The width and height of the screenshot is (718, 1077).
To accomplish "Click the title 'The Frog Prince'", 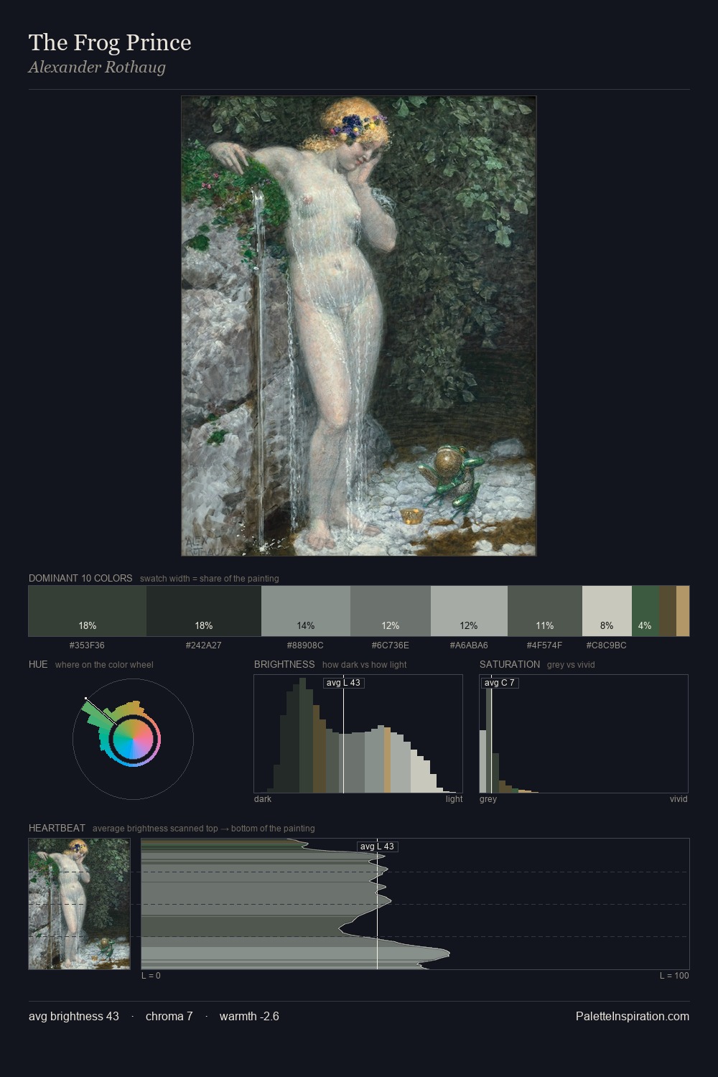I will tap(110, 42).
